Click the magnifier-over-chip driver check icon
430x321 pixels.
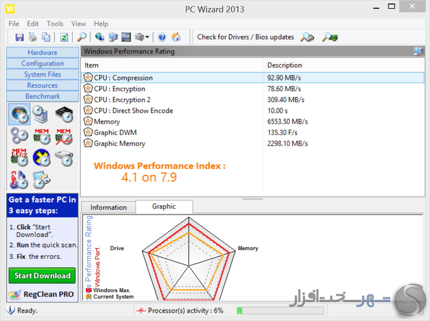[307, 37]
